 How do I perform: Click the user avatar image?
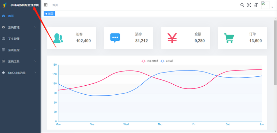265,5
